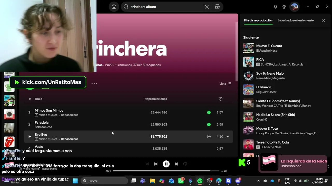
Task: Click the taskbar 'Buscar' search box
Action: tap(104, 181)
